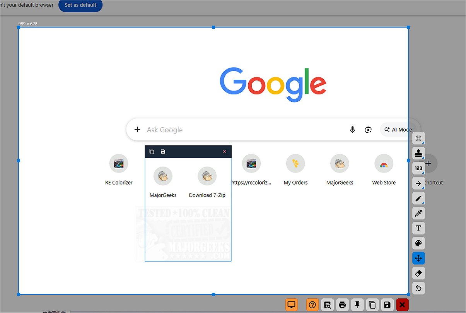Open help via the question mark button

312,305
